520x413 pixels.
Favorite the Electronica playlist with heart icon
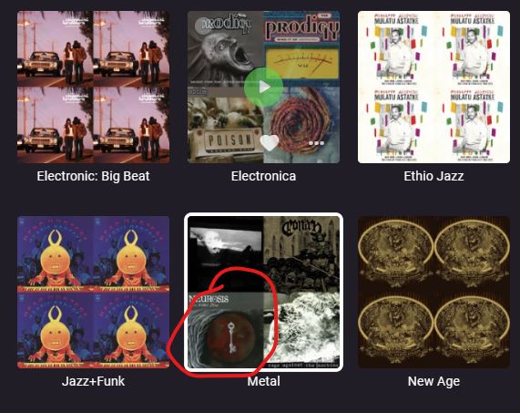(x=270, y=143)
